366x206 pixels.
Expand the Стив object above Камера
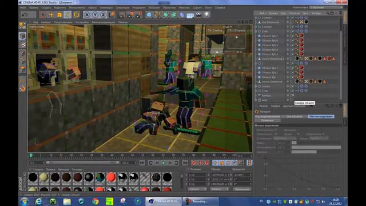tap(256, 91)
